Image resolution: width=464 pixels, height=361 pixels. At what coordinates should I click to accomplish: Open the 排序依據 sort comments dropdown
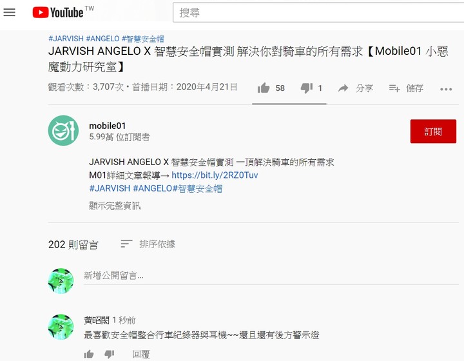point(148,244)
